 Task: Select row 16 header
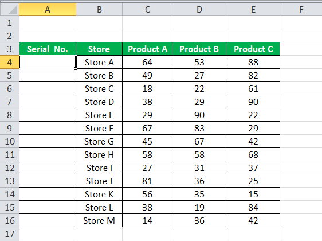10,220
